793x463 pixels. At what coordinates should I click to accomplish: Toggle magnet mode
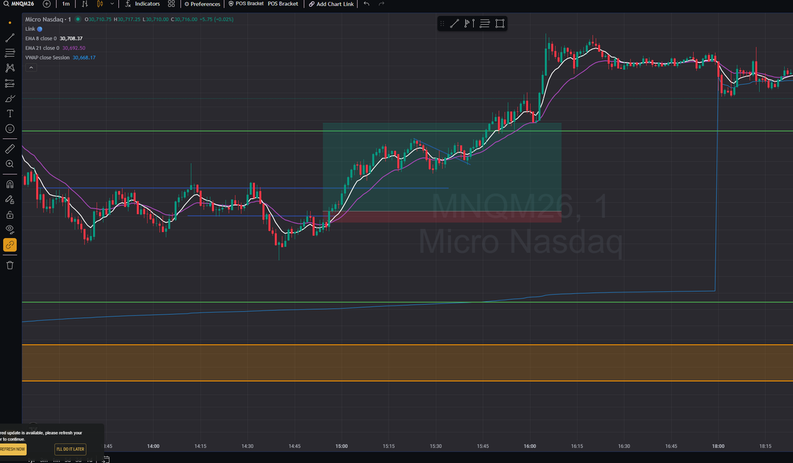click(10, 185)
